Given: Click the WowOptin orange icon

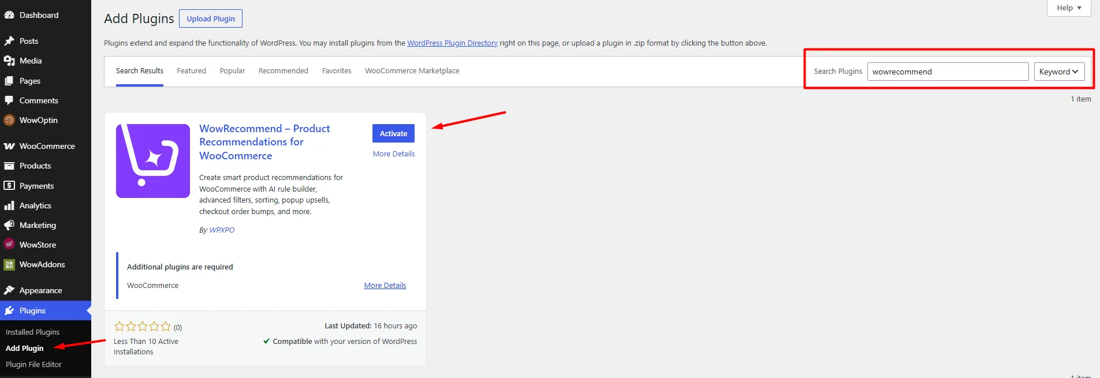Looking at the screenshot, I should click(x=9, y=120).
